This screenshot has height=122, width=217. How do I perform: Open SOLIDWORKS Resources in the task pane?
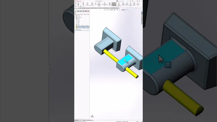pos(142,11)
